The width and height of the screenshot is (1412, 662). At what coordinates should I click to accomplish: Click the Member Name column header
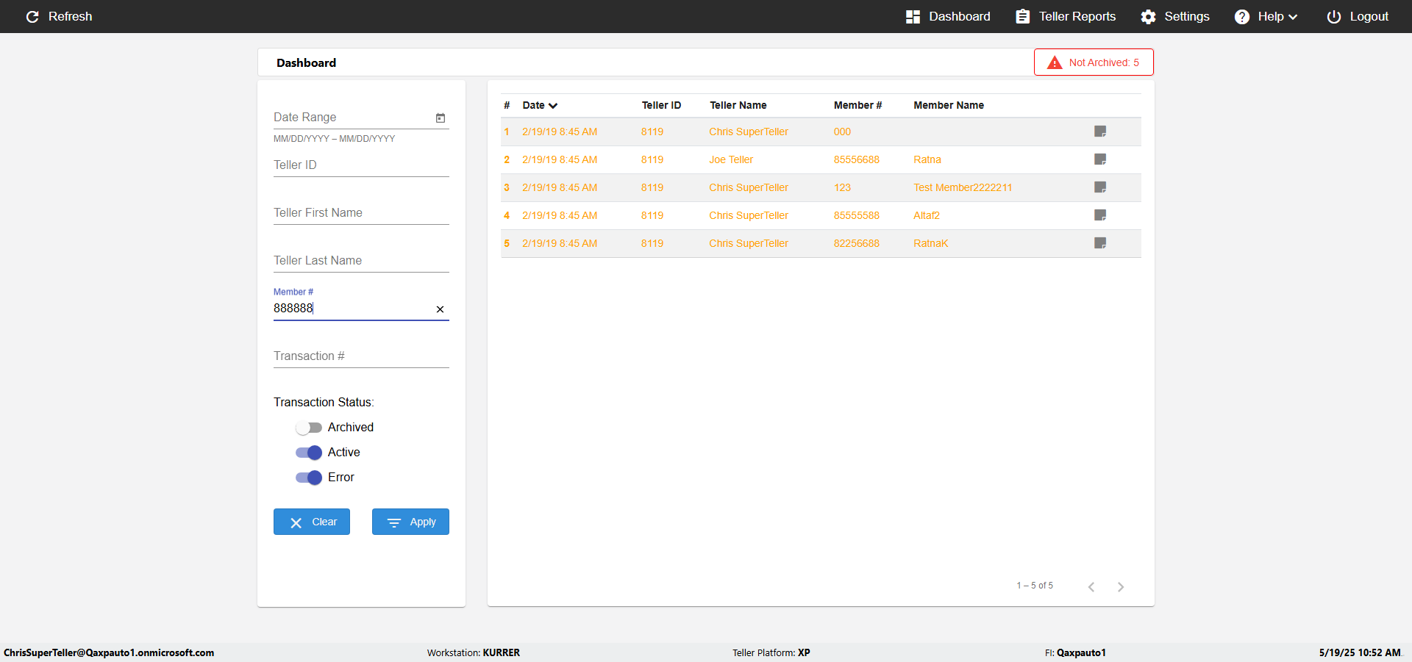coord(949,105)
